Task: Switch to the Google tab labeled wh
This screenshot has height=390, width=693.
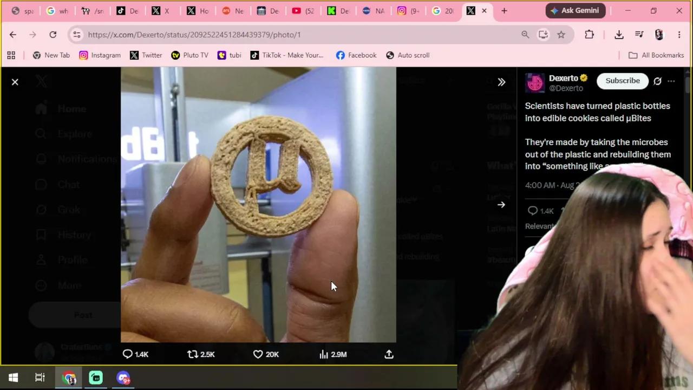Action: point(56,11)
